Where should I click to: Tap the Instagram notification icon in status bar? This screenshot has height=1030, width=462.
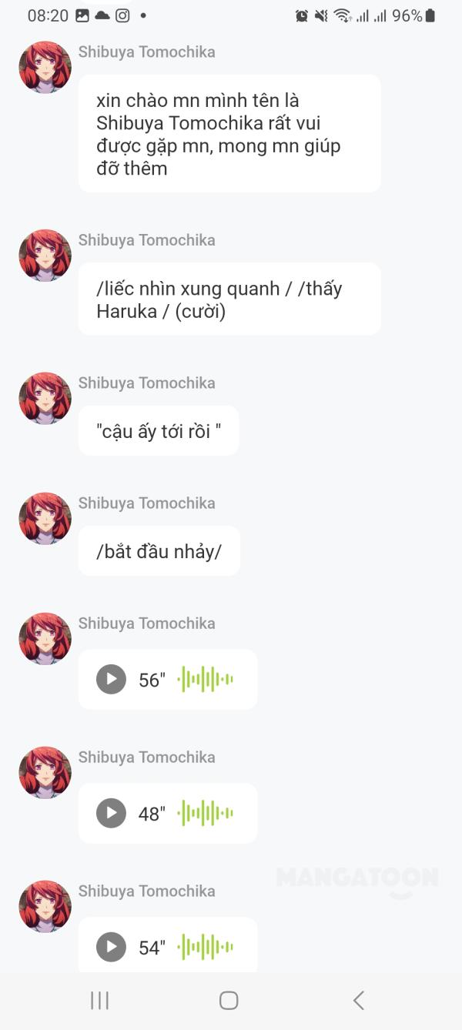tap(122, 15)
